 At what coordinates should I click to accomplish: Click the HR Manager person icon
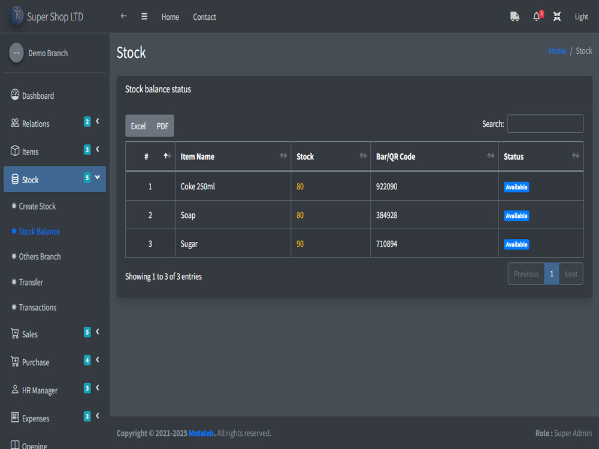[15, 390]
